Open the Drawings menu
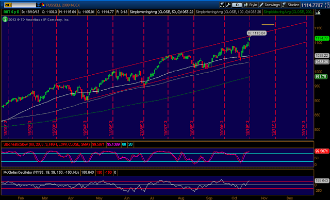This screenshot has width=330, height=200. pyautogui.click(x=270, y=5)
